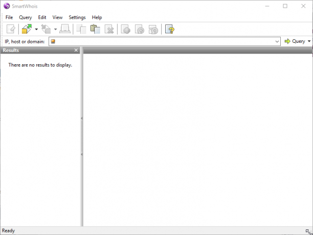Viewport: 313px width, 235px height.
Task: Click the Paste clipboard toolbar icon
Action: click(x=95, y=29)
